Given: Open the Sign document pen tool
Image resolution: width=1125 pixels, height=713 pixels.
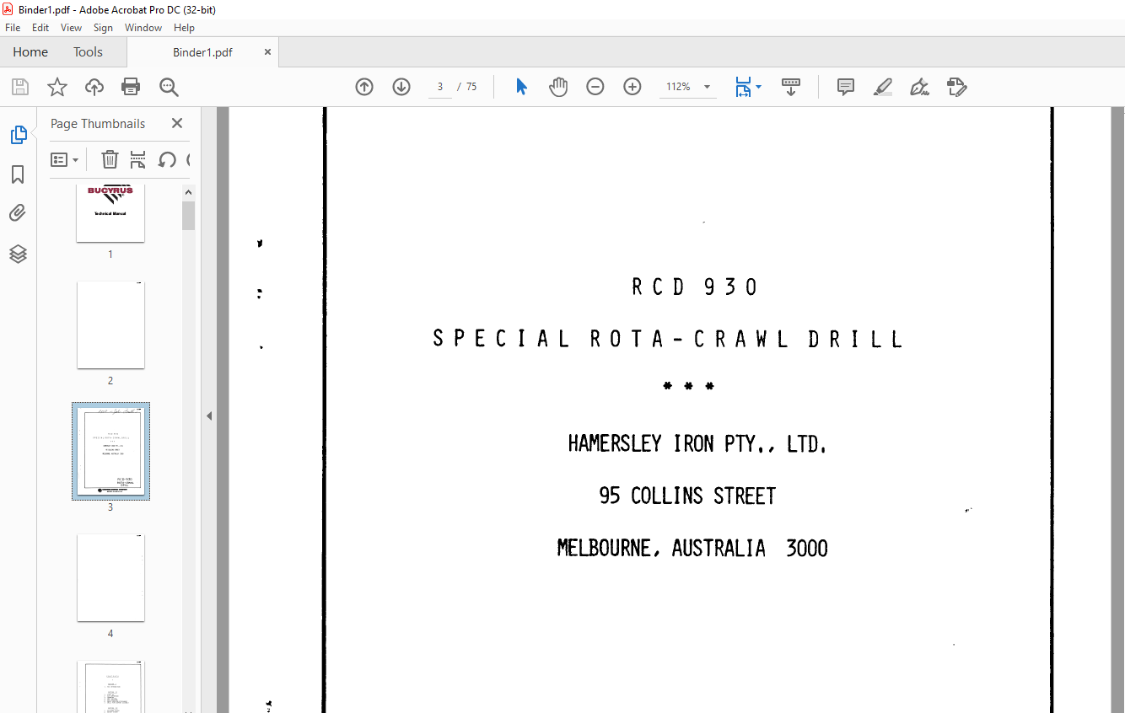Looking at the screenshot, I should click(920, 87).
